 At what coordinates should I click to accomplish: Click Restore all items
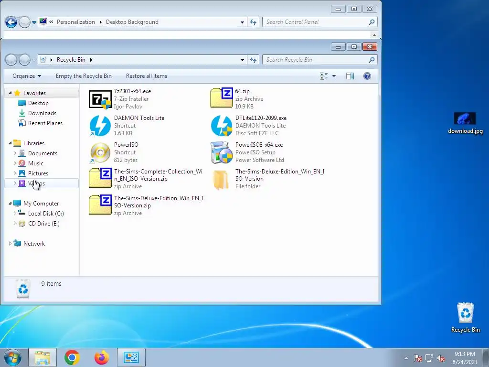[x=147, y=76]
